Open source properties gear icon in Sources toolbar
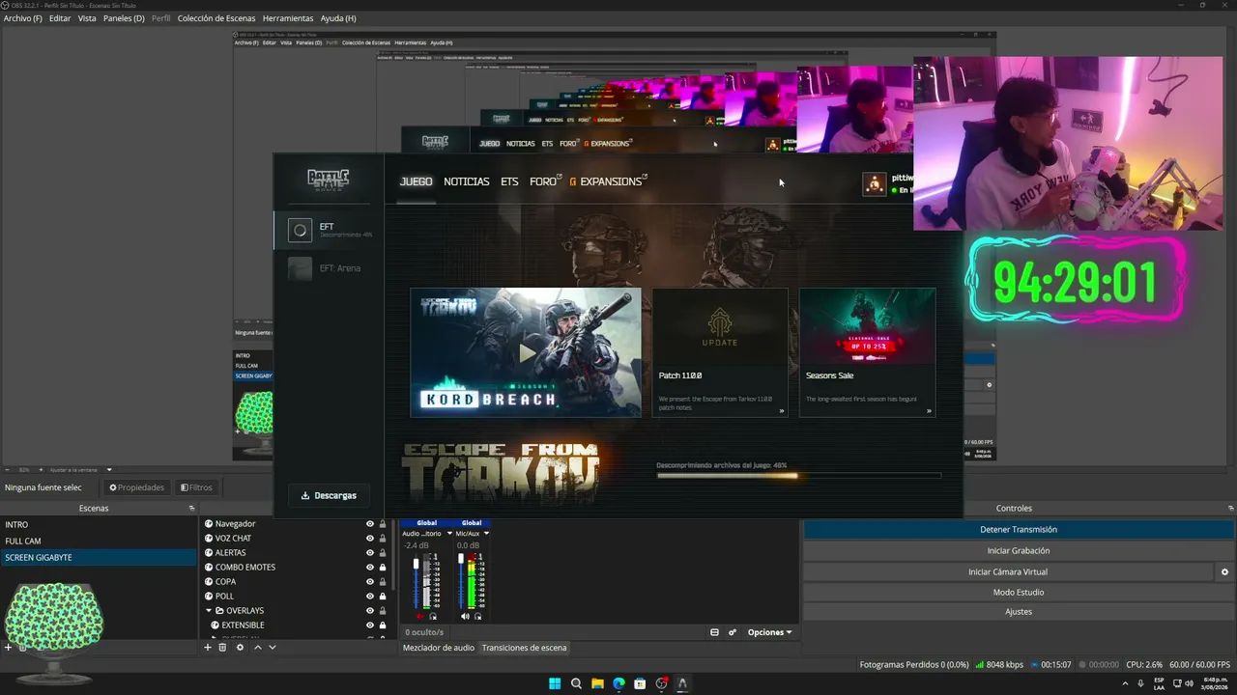The height and width of the screenshot is (695, 1237). (240, 648)
